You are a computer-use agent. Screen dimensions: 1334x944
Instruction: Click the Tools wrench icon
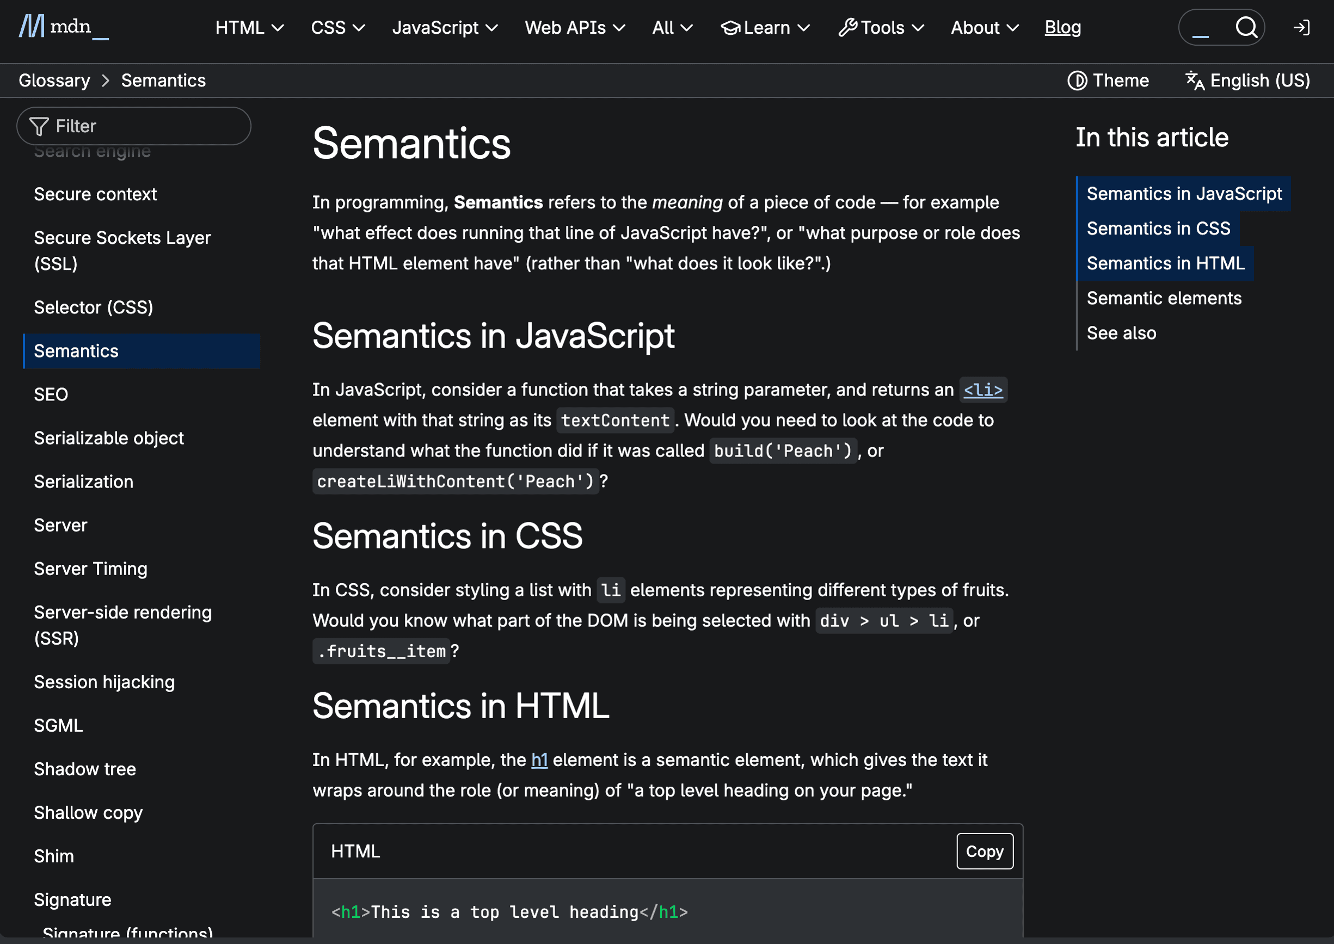848,27
